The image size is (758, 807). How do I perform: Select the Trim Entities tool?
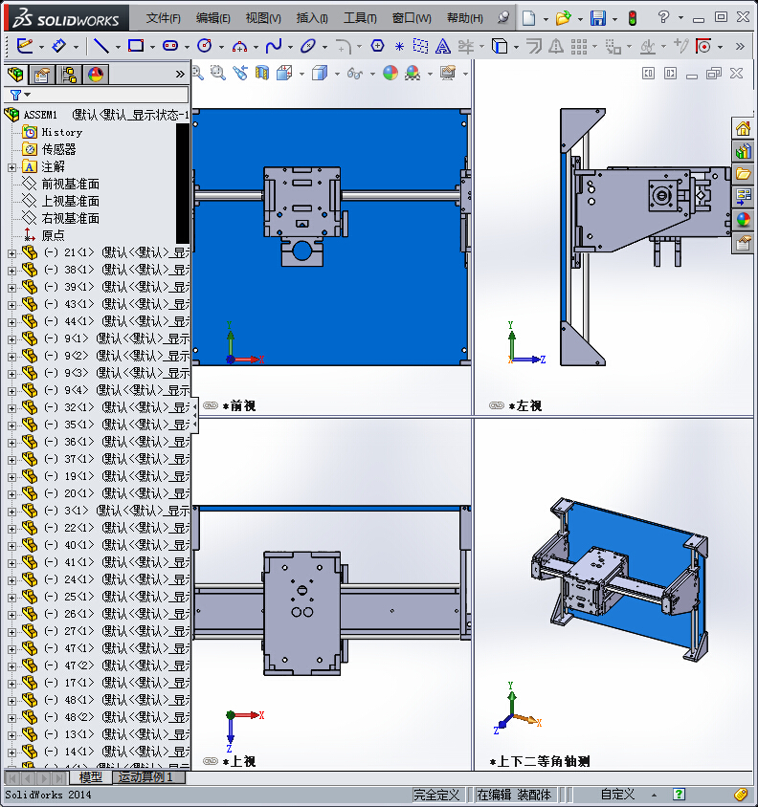tap(466, 46)
